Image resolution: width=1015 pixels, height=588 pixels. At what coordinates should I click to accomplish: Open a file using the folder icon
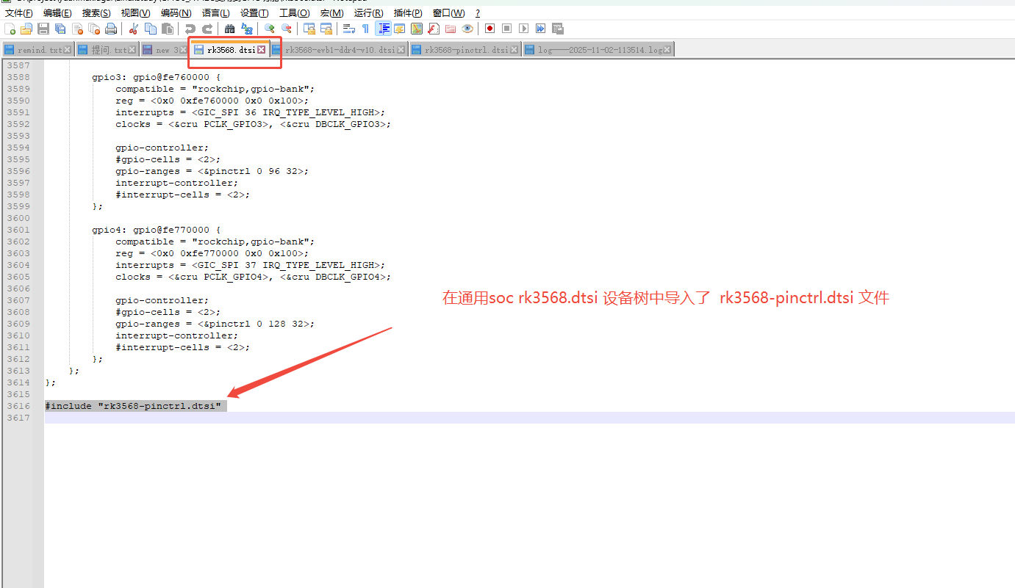(x=26, y=29)
